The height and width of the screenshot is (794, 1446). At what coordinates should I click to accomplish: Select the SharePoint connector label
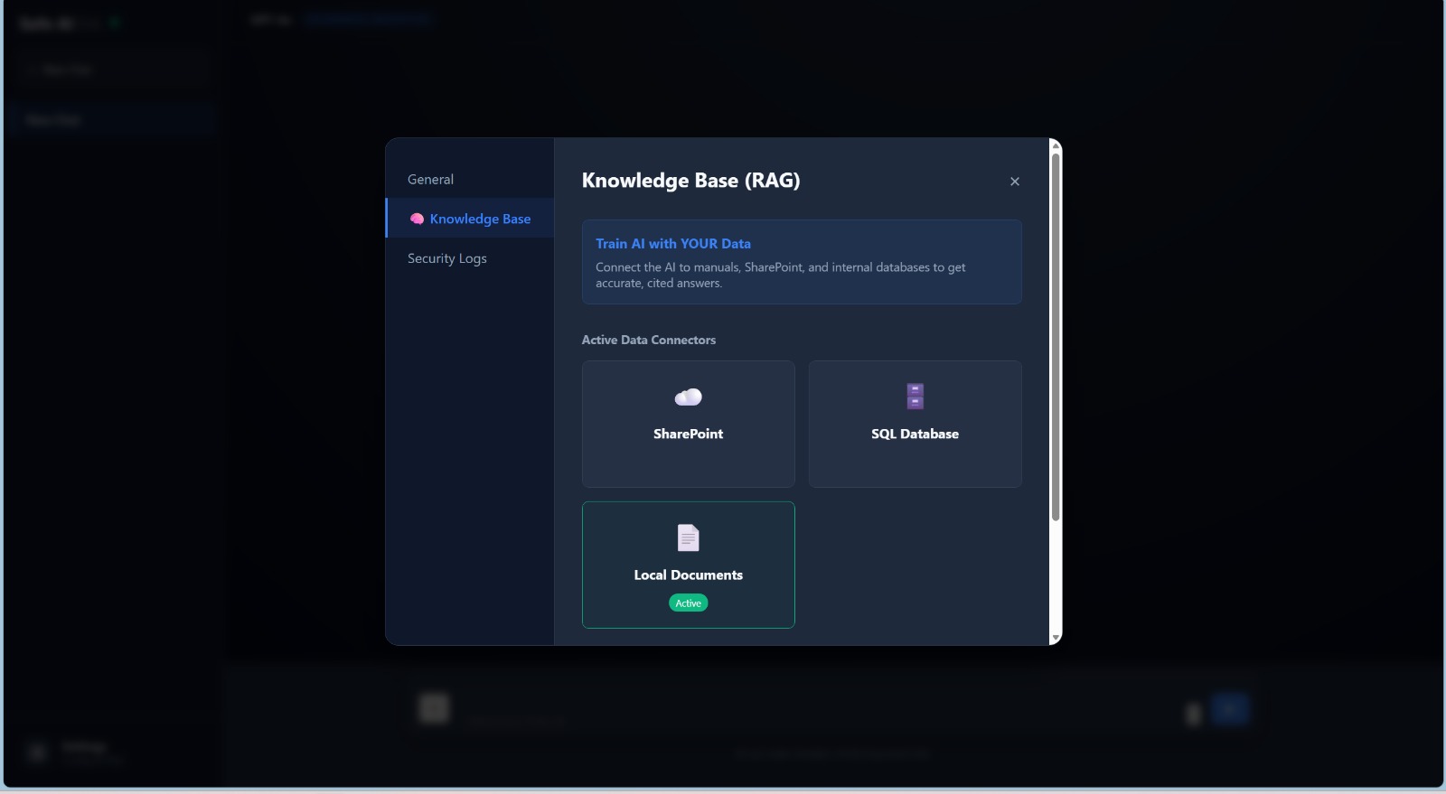pos(688,434)
